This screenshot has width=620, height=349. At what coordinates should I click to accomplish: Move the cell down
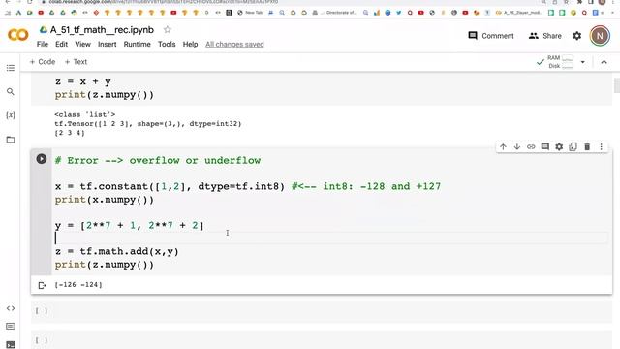516,146
